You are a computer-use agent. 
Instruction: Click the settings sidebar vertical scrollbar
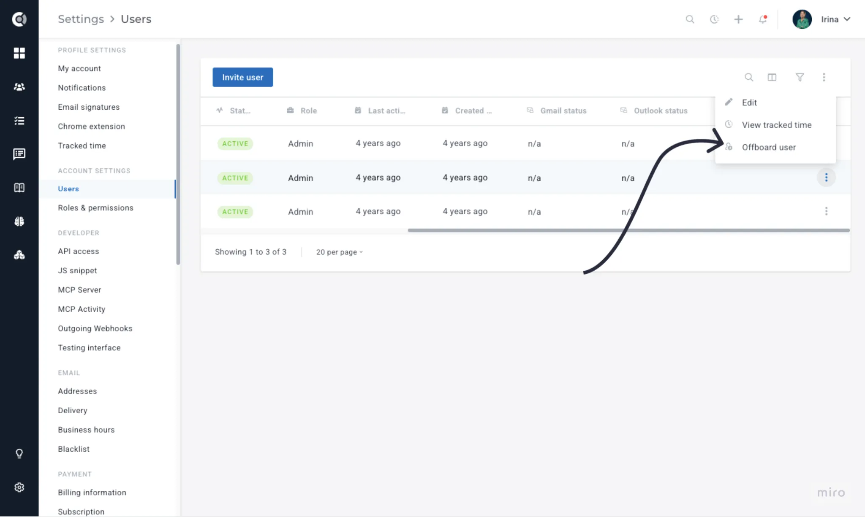[178, 154]
